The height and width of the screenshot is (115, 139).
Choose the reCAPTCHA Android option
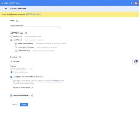point(16,51)
